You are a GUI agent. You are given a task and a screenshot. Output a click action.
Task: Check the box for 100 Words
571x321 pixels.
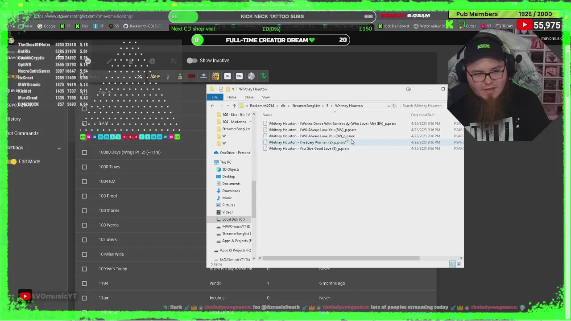pyautogui.click(x=84, y=225)
